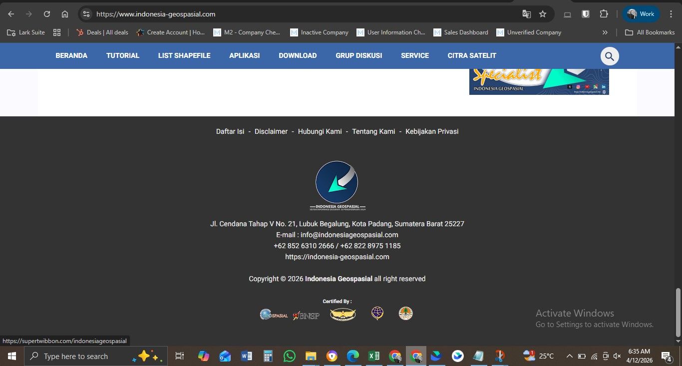Click the page vertical scrollbar thumb
Viewport: 682px width, 366px height.
678,313
